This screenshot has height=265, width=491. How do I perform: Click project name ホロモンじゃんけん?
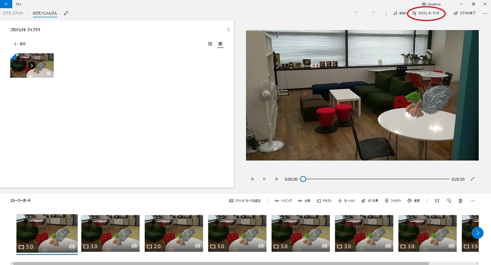click(x=45, y=13)
